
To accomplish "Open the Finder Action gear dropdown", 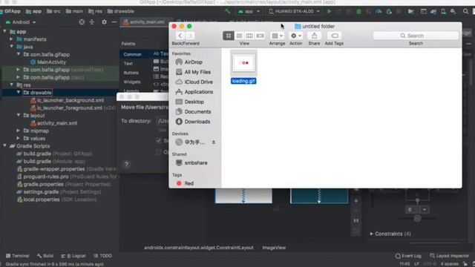I will pos(296,36).
